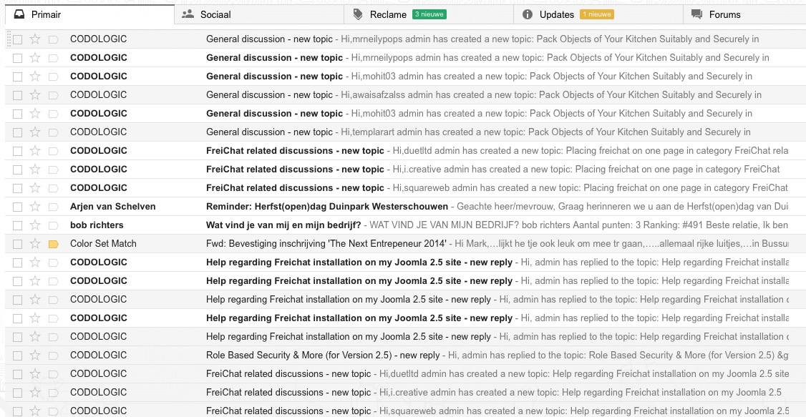Click the '1 nieuwe' Updates badge
806x417 pixels.
(x=597, y=14)
